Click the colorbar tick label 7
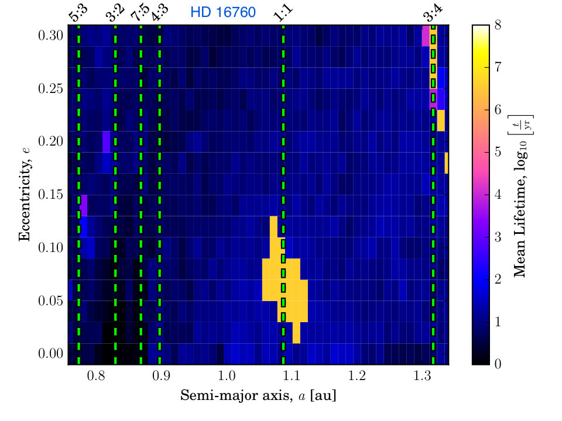Viewport: 562px width, 421px height. (498, 67)
